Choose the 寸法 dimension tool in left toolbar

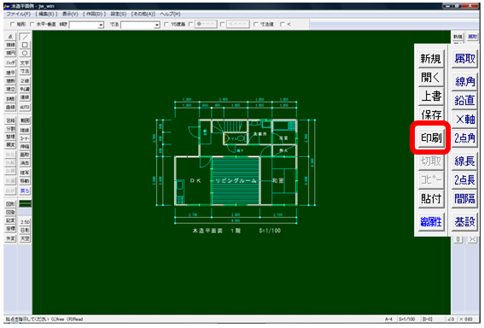coord(25,71)
